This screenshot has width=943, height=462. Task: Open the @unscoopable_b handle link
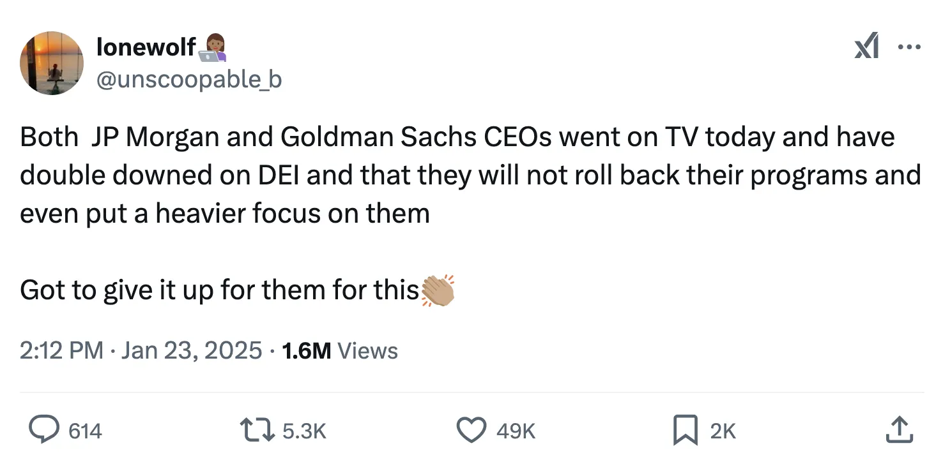[x=189, y=79]
